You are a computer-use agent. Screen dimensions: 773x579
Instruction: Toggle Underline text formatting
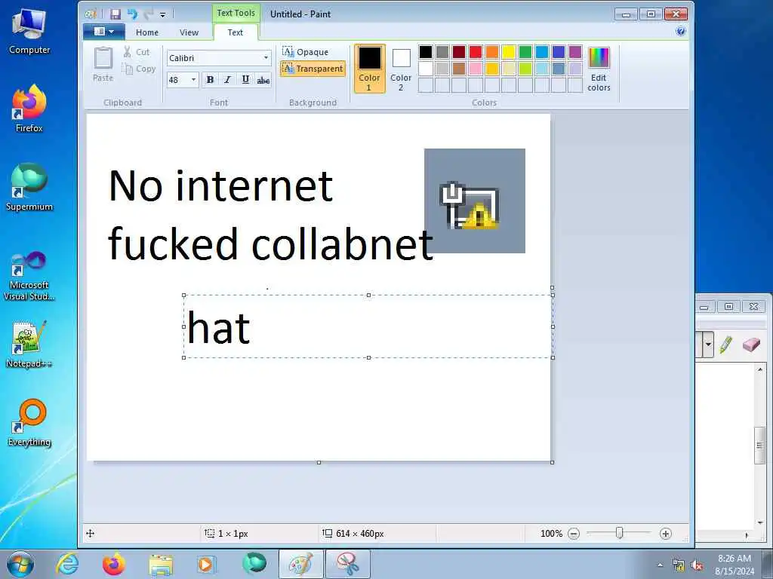pos(245,80)
